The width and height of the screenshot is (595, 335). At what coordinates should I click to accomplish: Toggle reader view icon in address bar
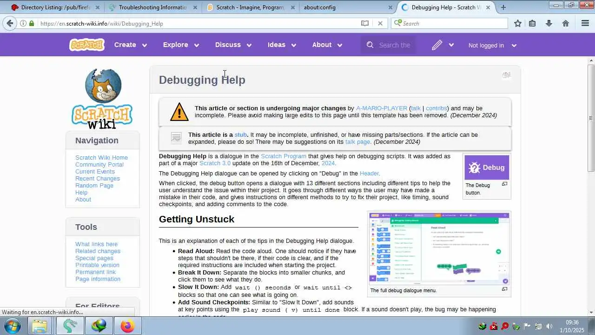click(x=365, y=23)
